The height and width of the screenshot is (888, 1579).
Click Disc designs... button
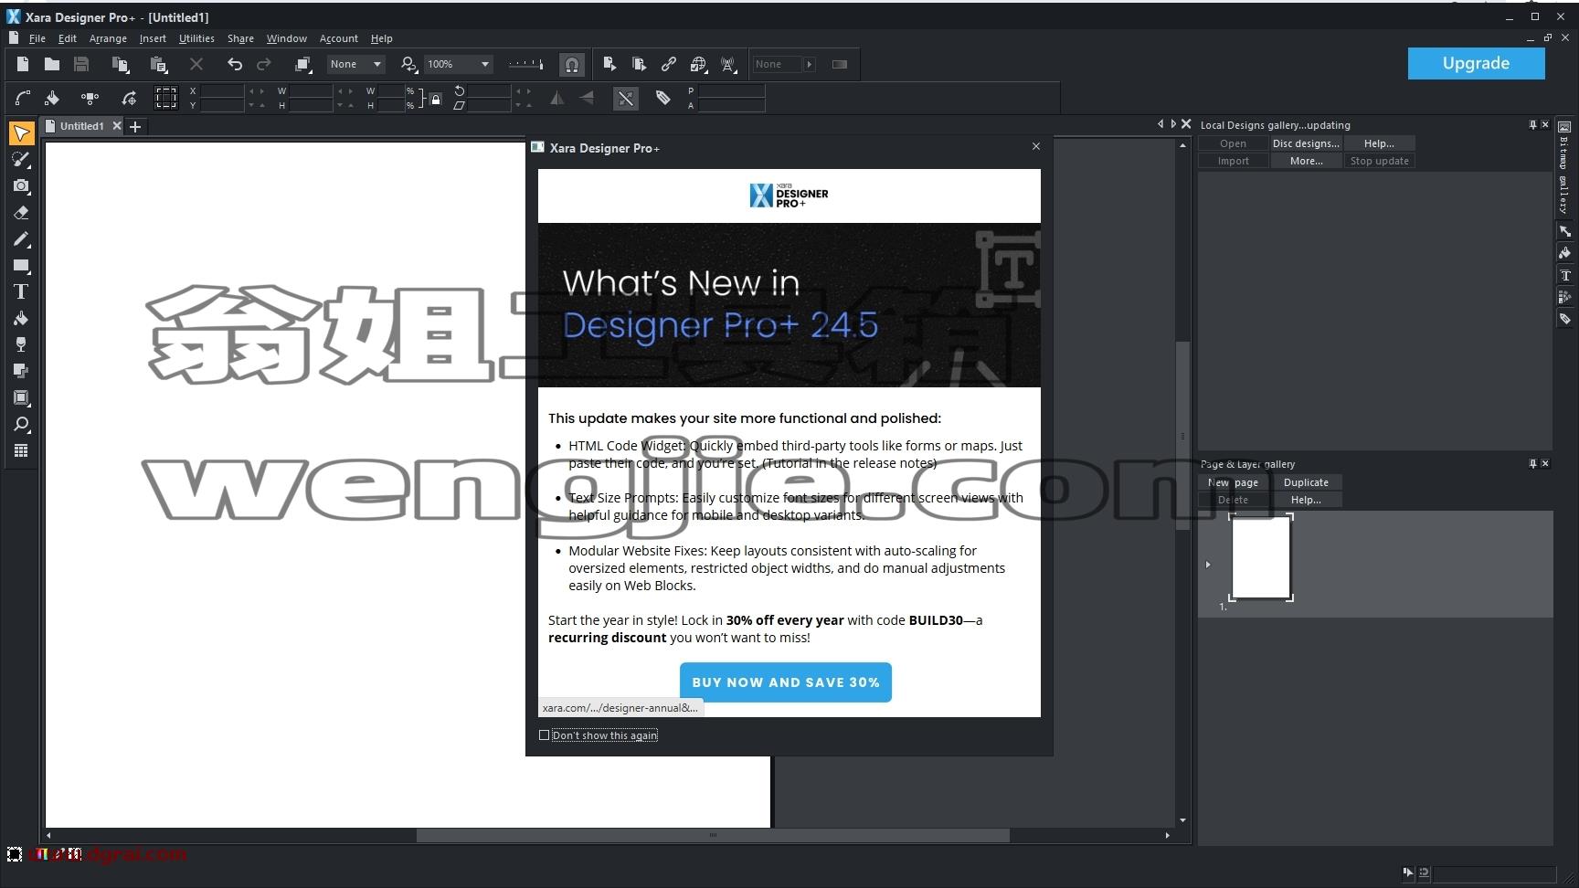coord(1306,143)
